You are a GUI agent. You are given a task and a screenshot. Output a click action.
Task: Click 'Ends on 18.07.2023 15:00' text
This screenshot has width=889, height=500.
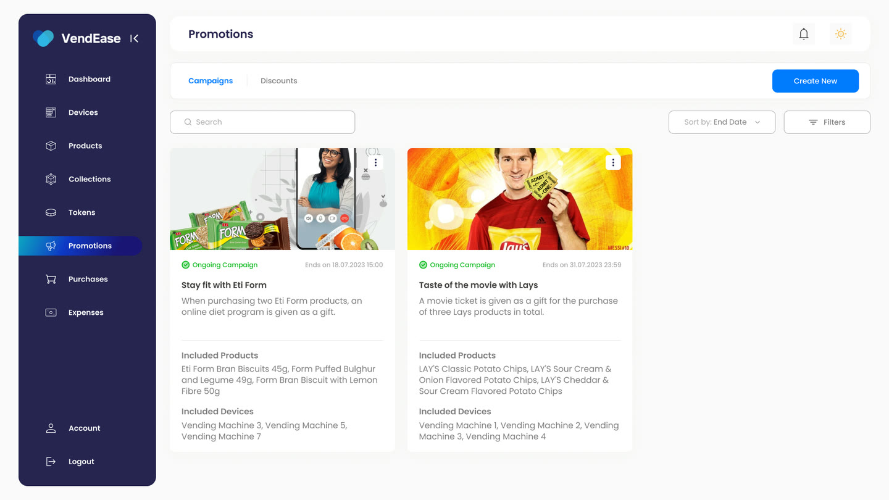point(344,265)
